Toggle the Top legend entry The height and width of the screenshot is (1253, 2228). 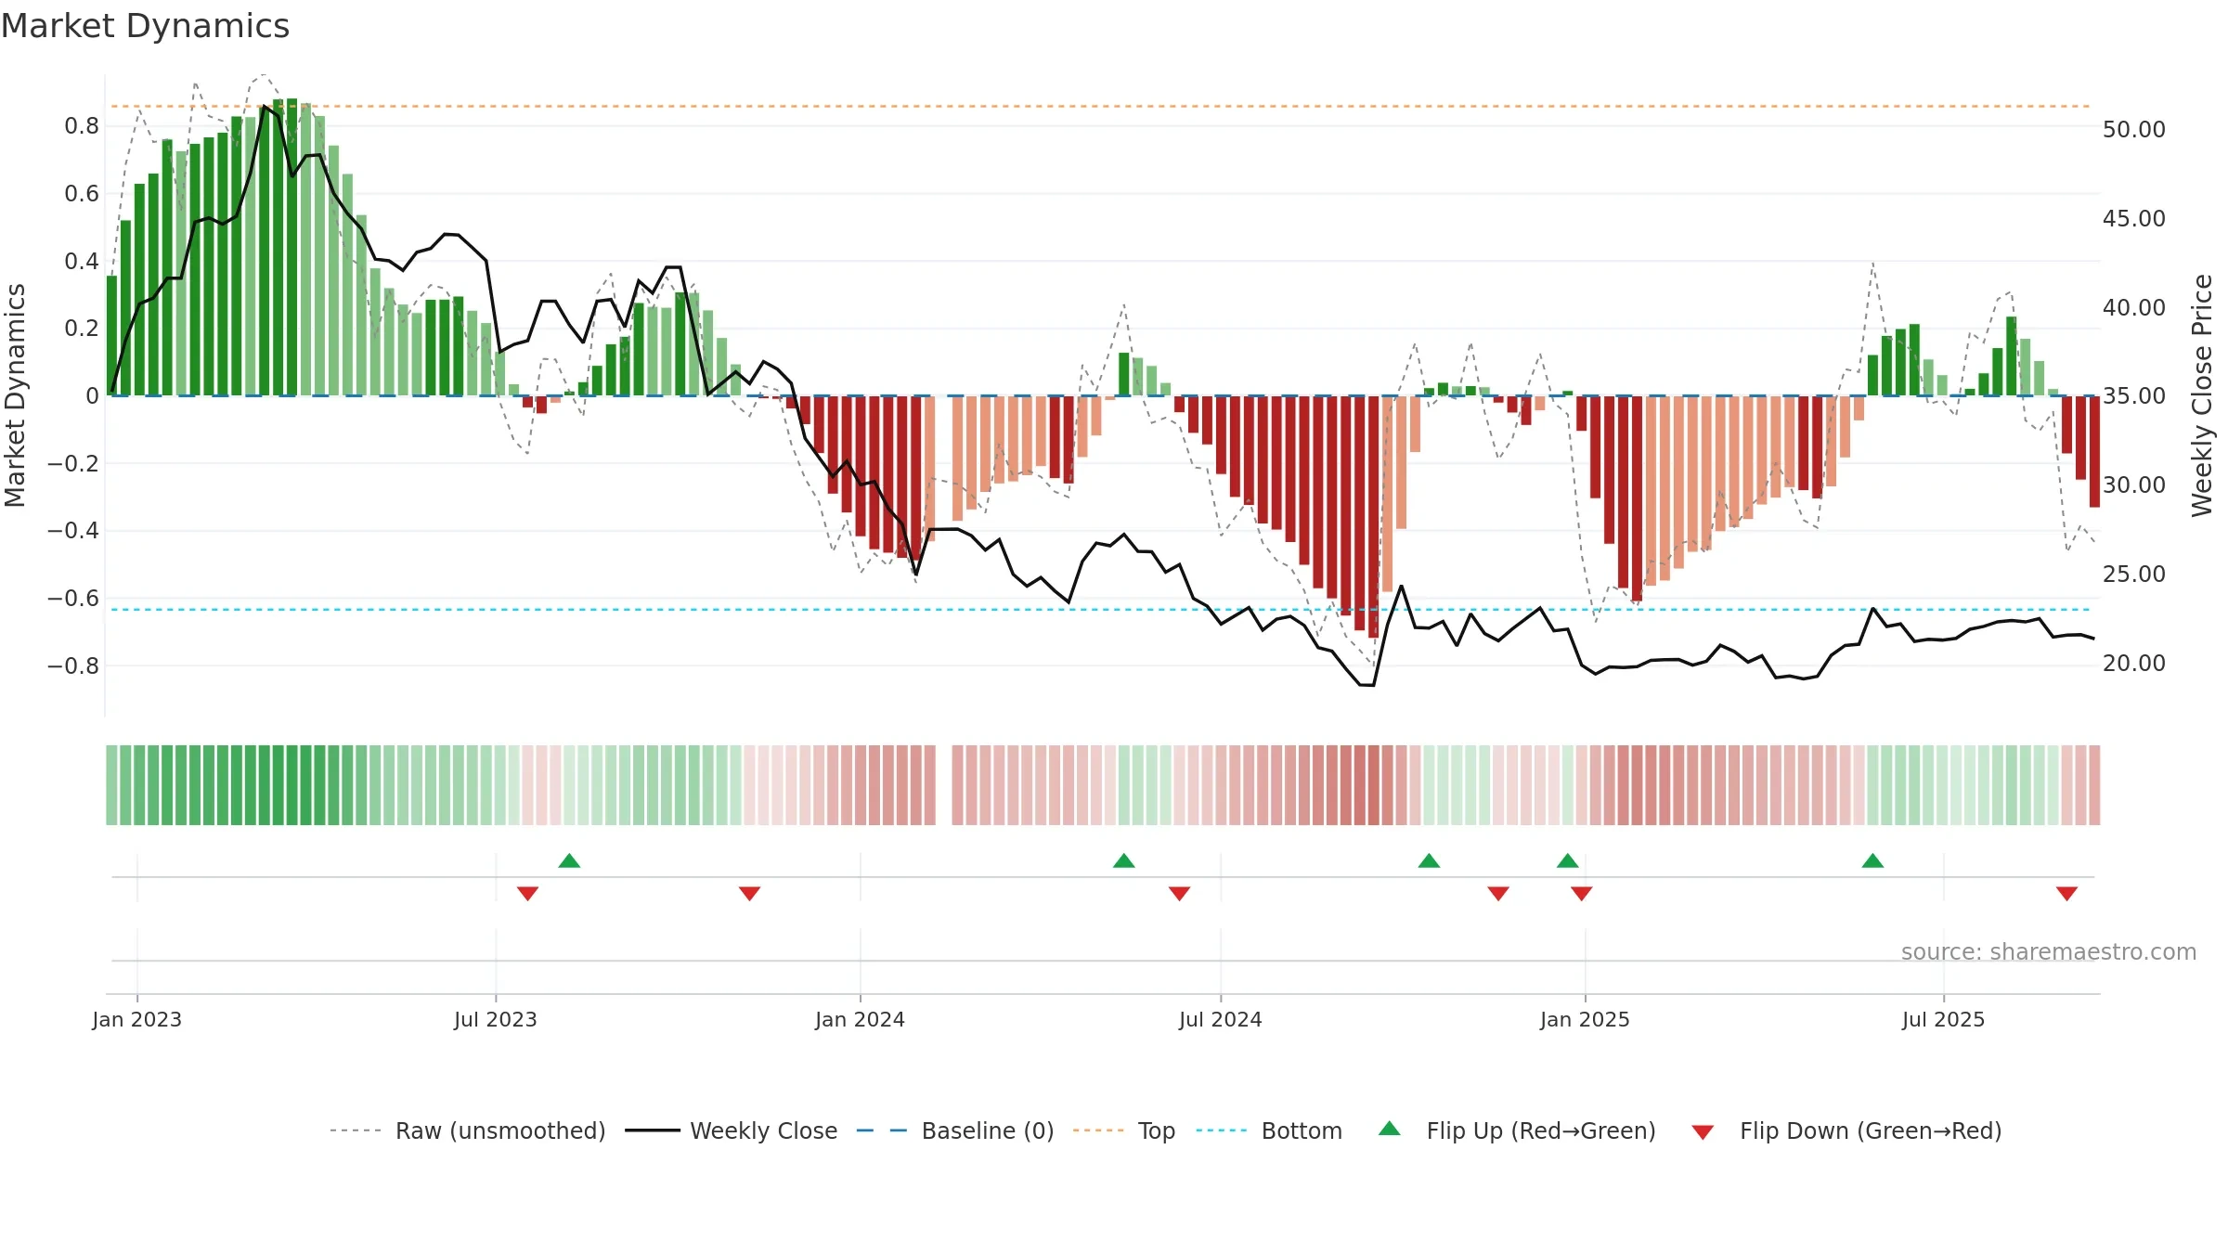[x=1124, y=1131]
